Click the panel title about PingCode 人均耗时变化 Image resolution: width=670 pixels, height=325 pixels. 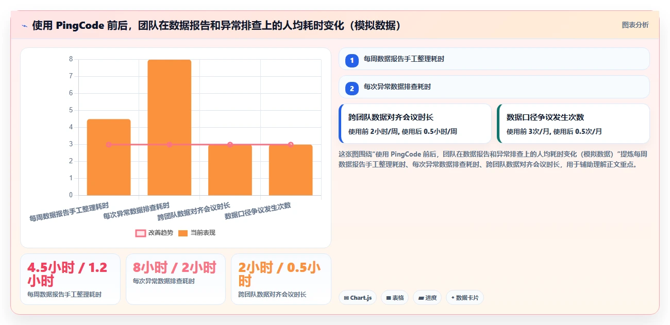216,25
